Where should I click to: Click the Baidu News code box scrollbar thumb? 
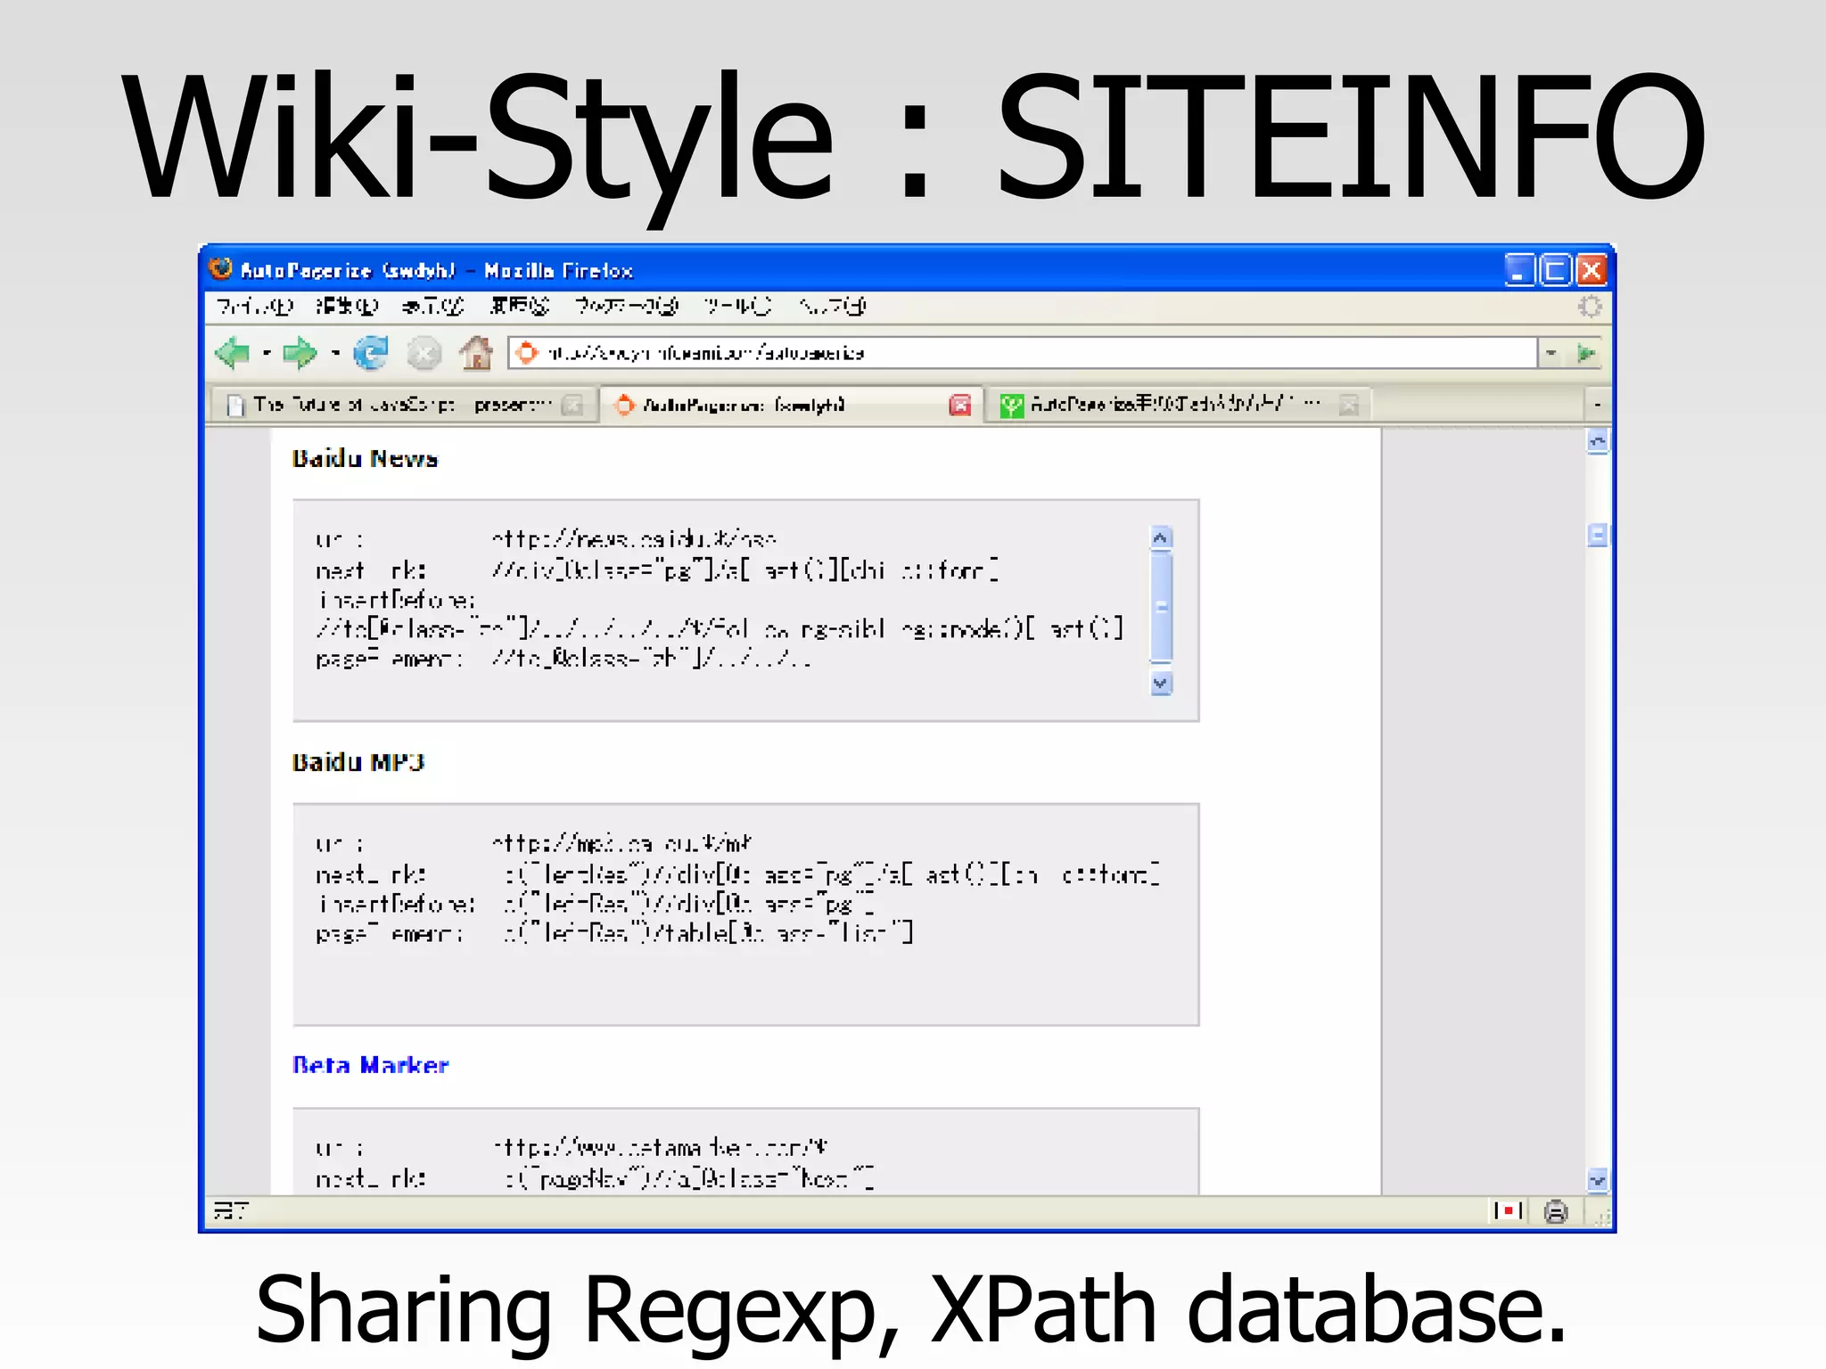[1161, 608]
